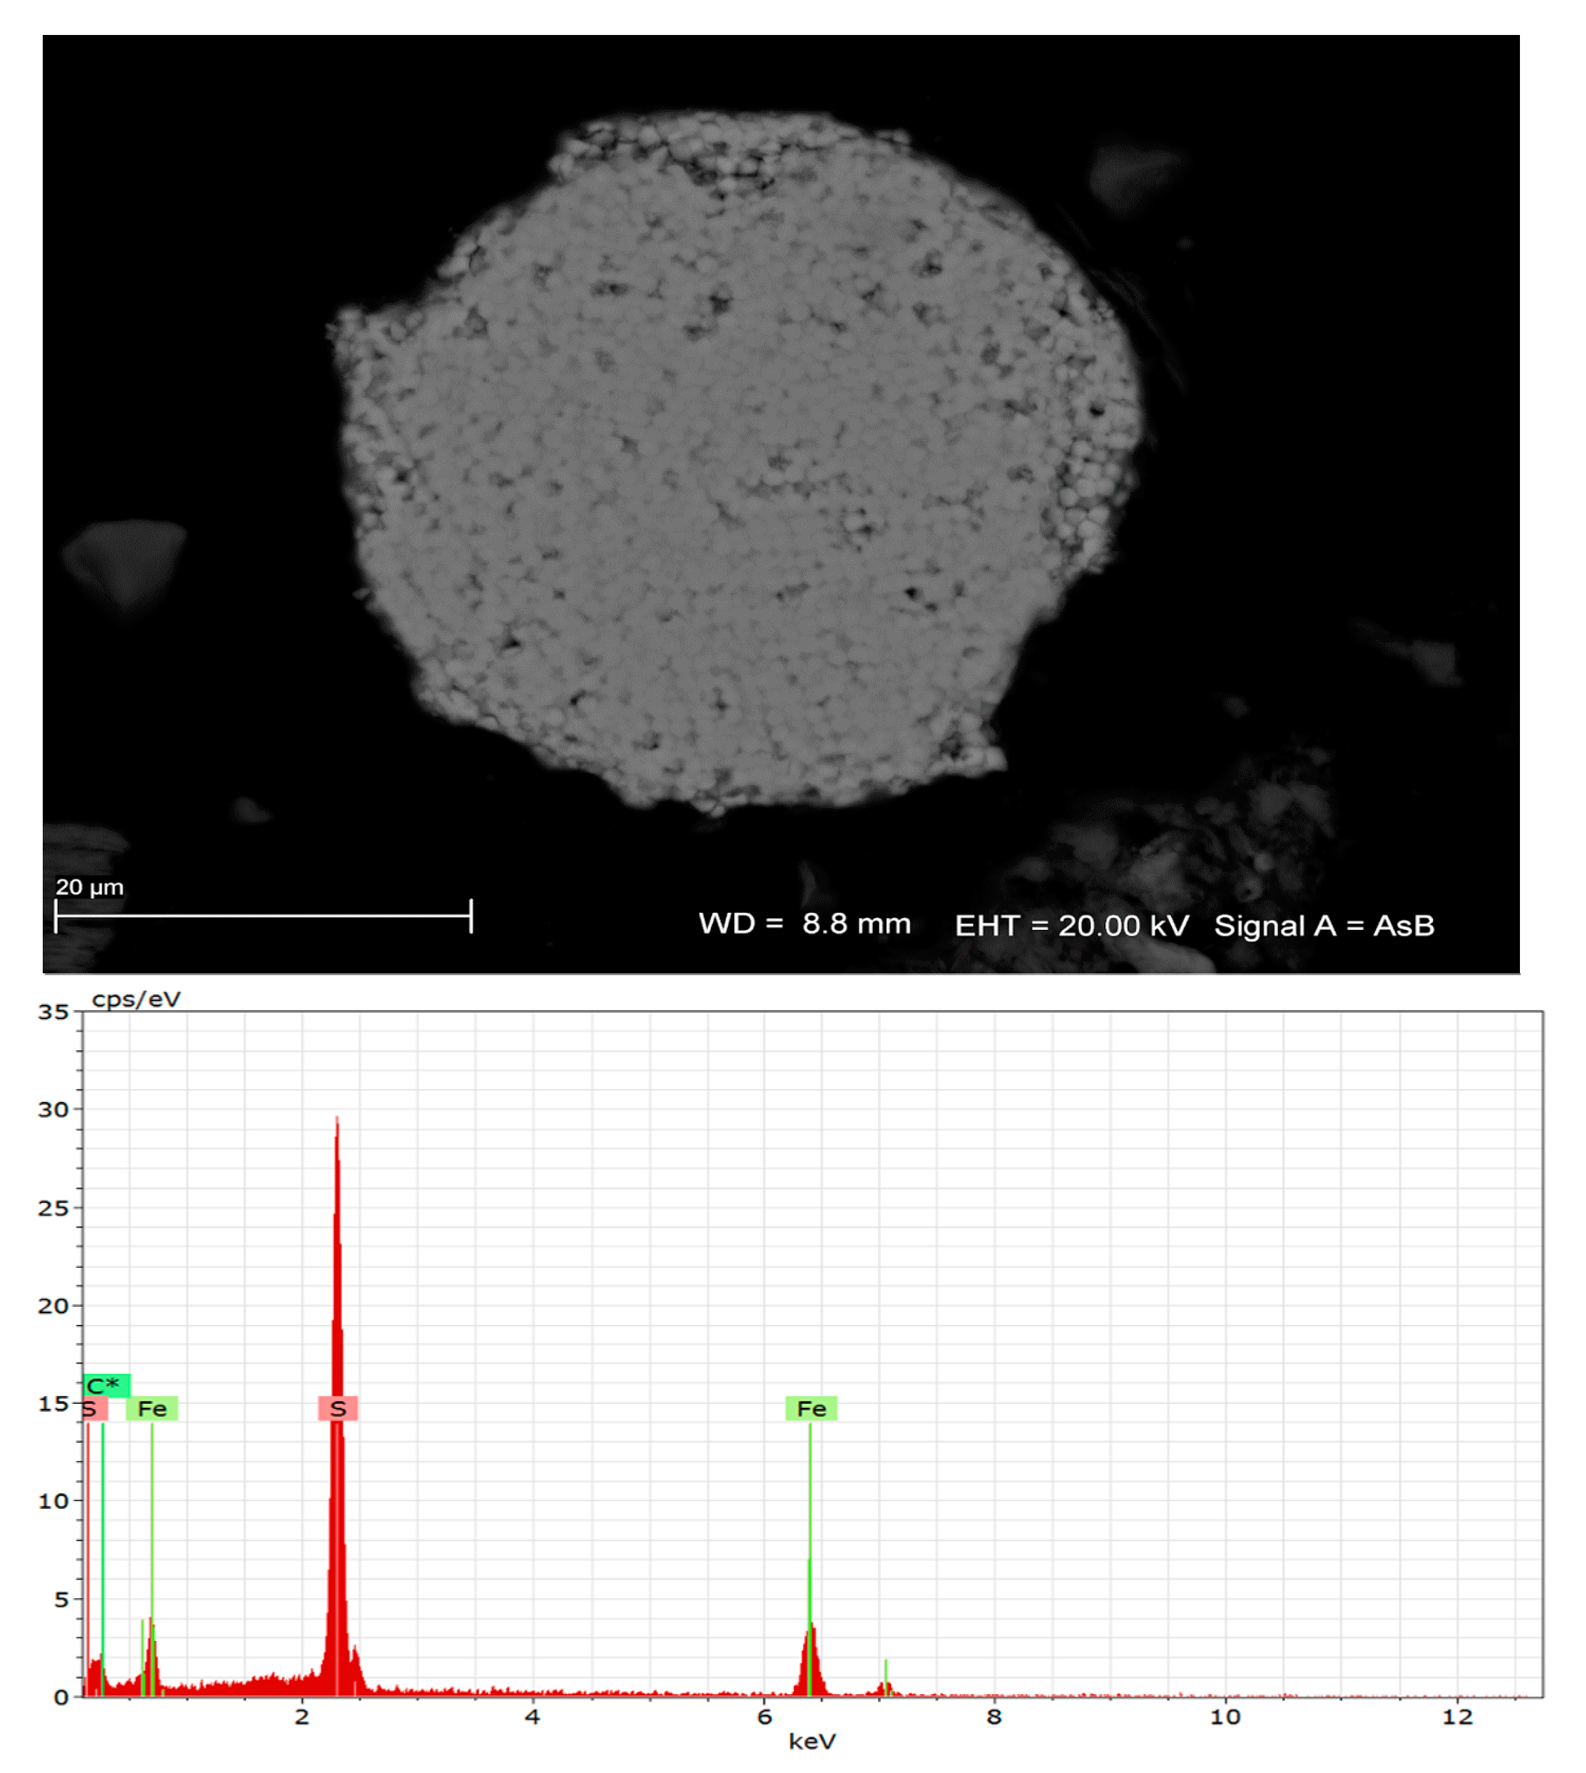Click the WD = 8.8 mm annotation
This screenshot has width=1586, height=1773.
click(804, 923)
